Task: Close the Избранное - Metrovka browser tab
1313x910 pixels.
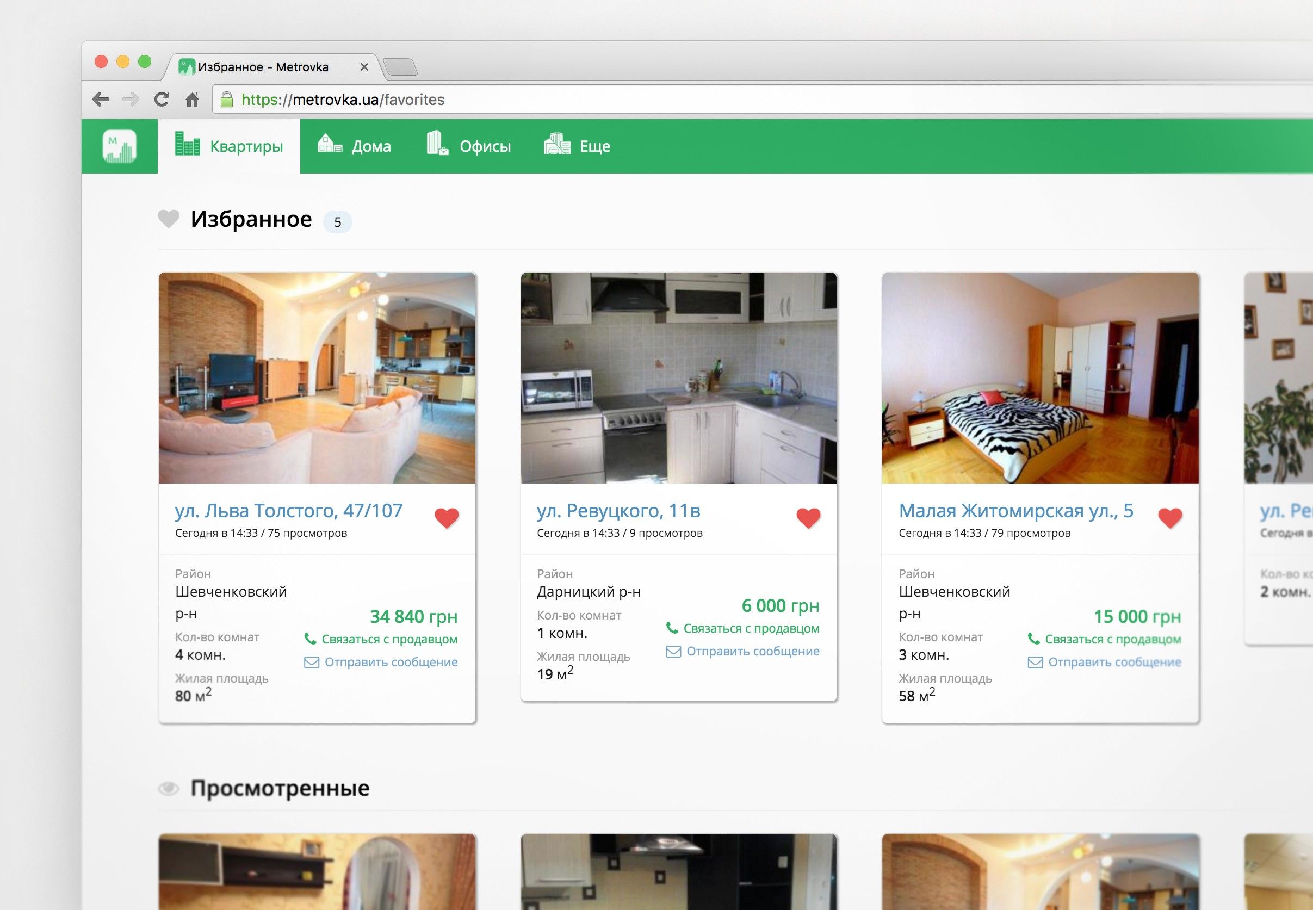Action: click(x=364, y=67)
